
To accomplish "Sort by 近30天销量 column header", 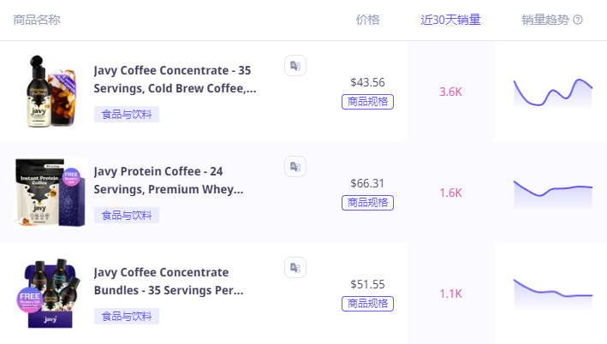I will pos(450,20).
